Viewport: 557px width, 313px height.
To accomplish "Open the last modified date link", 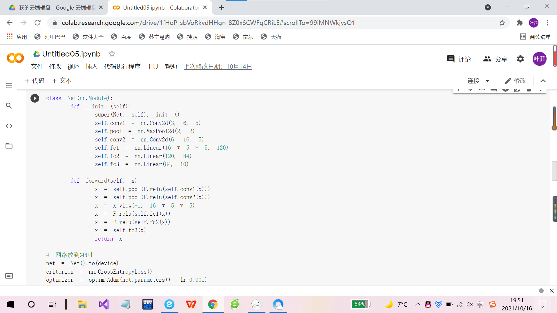I will point(218,67).
